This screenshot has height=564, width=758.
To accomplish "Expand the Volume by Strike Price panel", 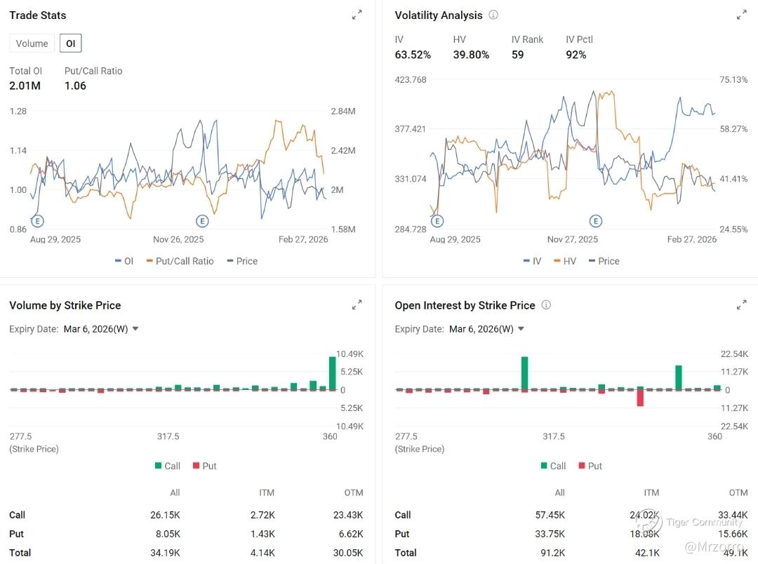I will (x=357, y=305).
